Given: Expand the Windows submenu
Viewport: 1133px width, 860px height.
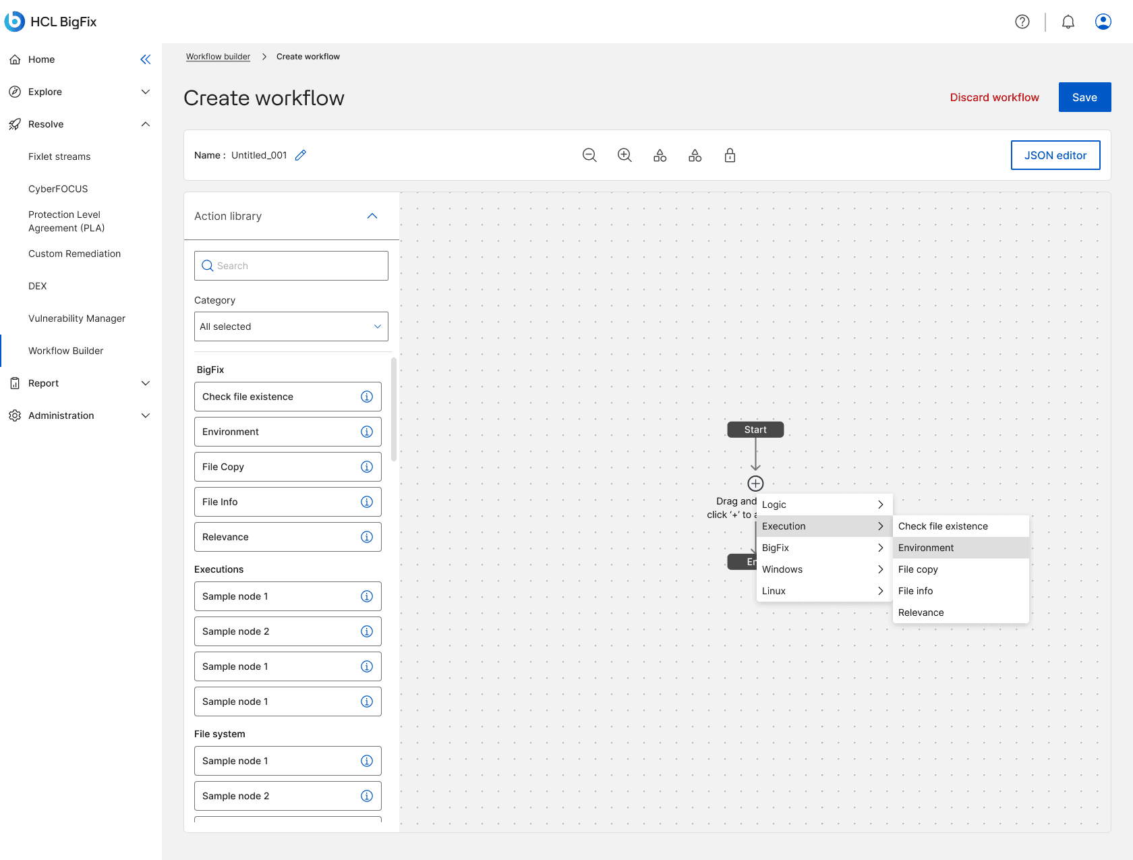Looking at the screenshot, I should (x=824, y=569).
